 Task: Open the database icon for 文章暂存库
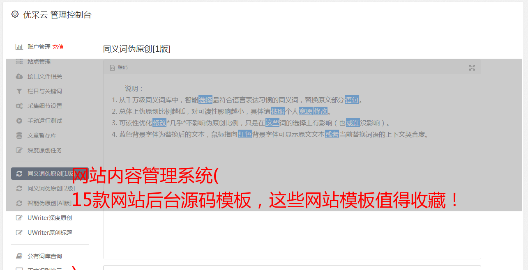(x=19, y=135)
